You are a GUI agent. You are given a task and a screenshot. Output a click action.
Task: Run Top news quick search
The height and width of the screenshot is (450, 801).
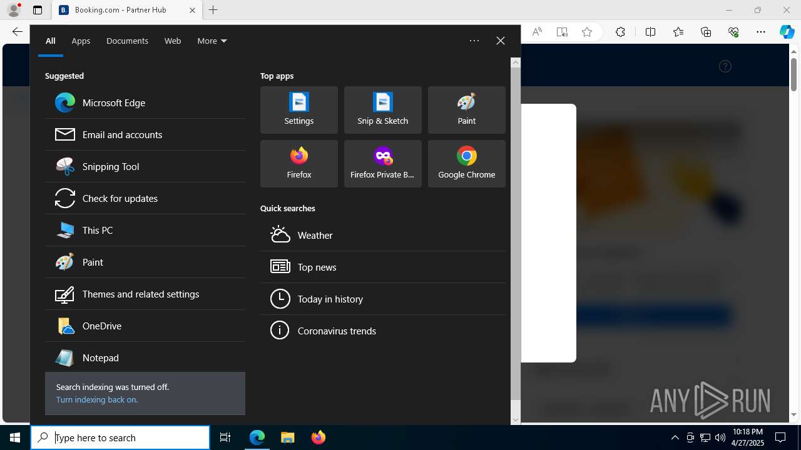[383, 267]
